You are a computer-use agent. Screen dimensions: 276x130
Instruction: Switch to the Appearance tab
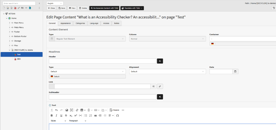click(x=65, y=23)
